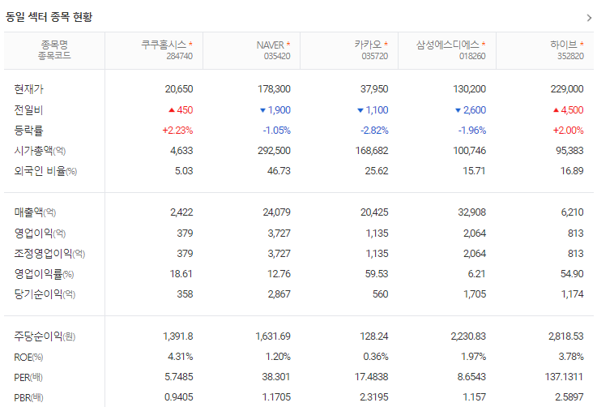Click 하이브 current price 229,000
The height and width of the screenshot is (407, 597).
[x=567, y=89]
